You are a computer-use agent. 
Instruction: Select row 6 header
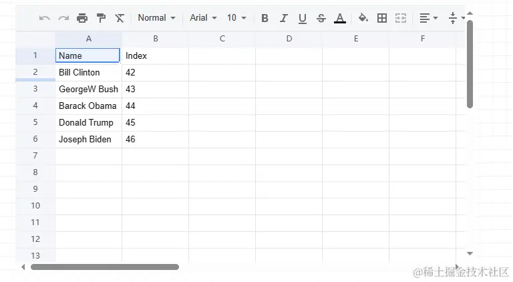pos(35,139)
